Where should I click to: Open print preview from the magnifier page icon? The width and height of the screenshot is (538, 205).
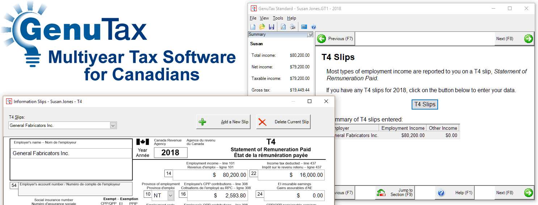click(x=283, y=27)
